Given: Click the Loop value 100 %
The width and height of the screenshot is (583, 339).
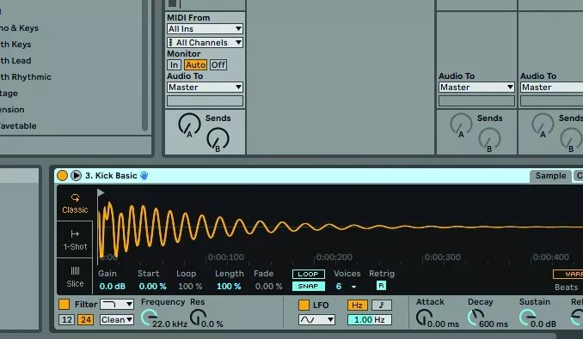Looking at the screenshot, I should click(x=190, y=287).
